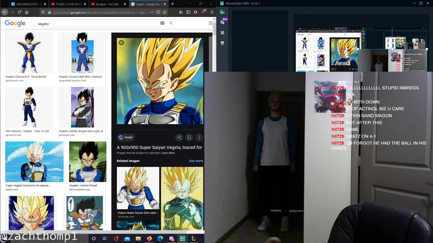Viewport: 433px width, 243px height.
Task: Click the Firefox address bar URL
Action: pos(99,12)
